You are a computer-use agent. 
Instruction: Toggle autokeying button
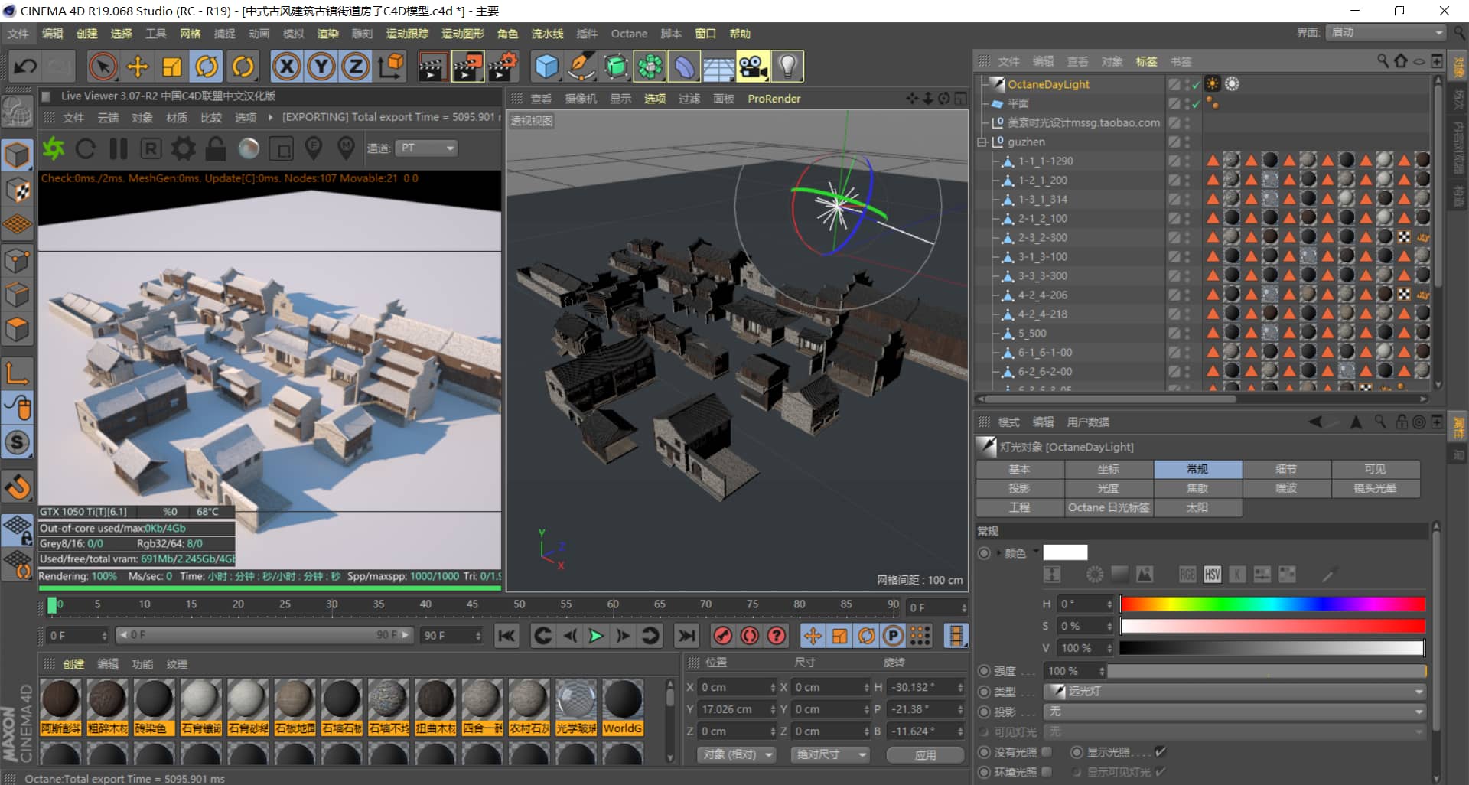point(750,636)
